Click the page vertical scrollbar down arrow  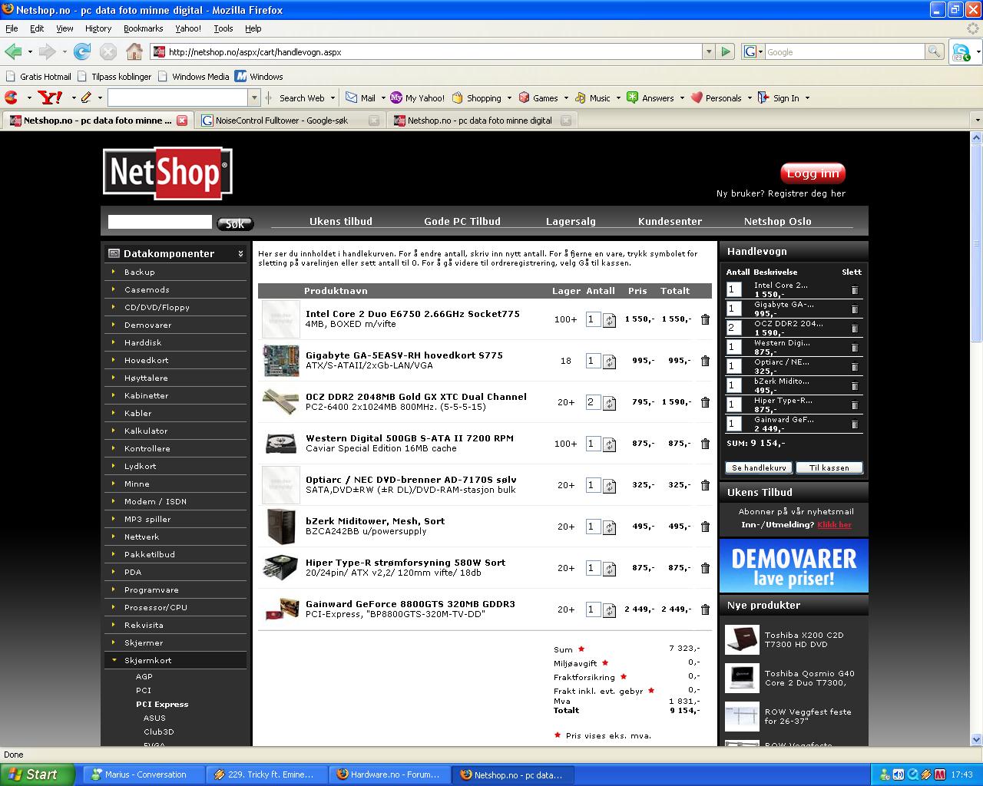pyautogui.click(x=977, y=739)
